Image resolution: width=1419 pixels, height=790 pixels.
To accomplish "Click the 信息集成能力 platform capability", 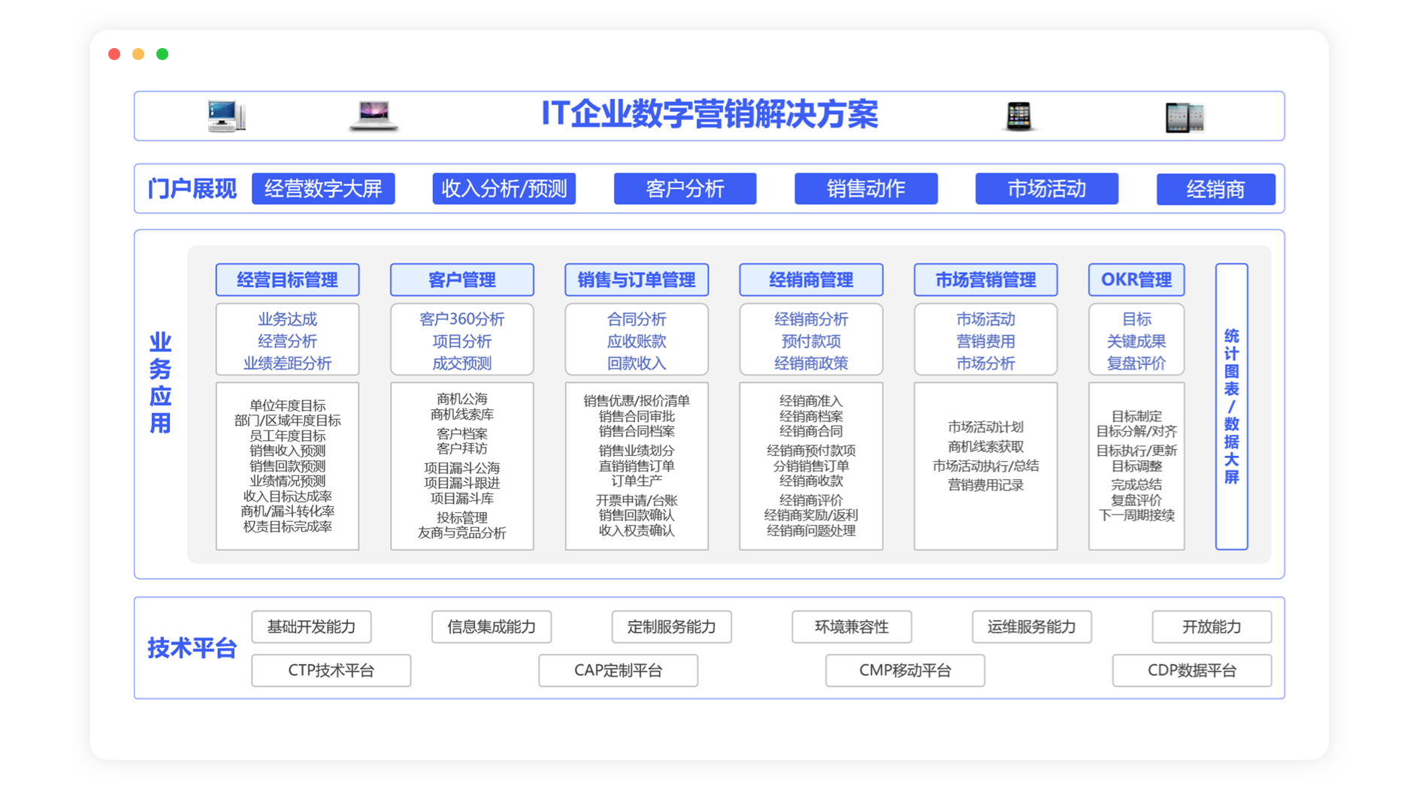I will coord(491,626).
